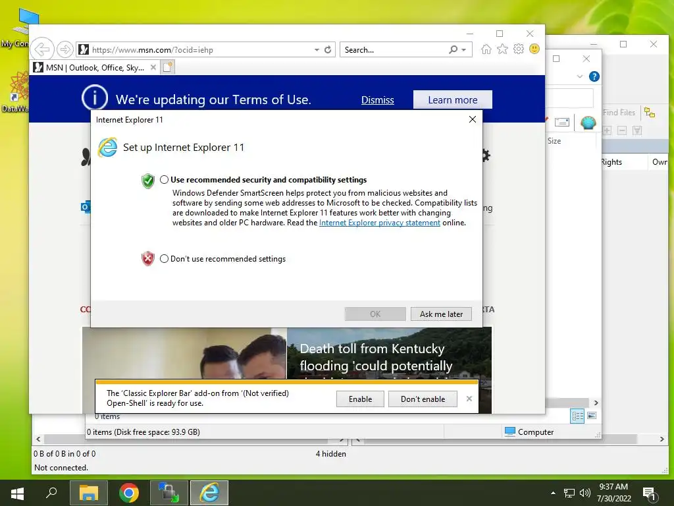Viewport: 674px width, 506px height.
Task: Click Internet Explorer taskbar icon
Action: [209, 493]
